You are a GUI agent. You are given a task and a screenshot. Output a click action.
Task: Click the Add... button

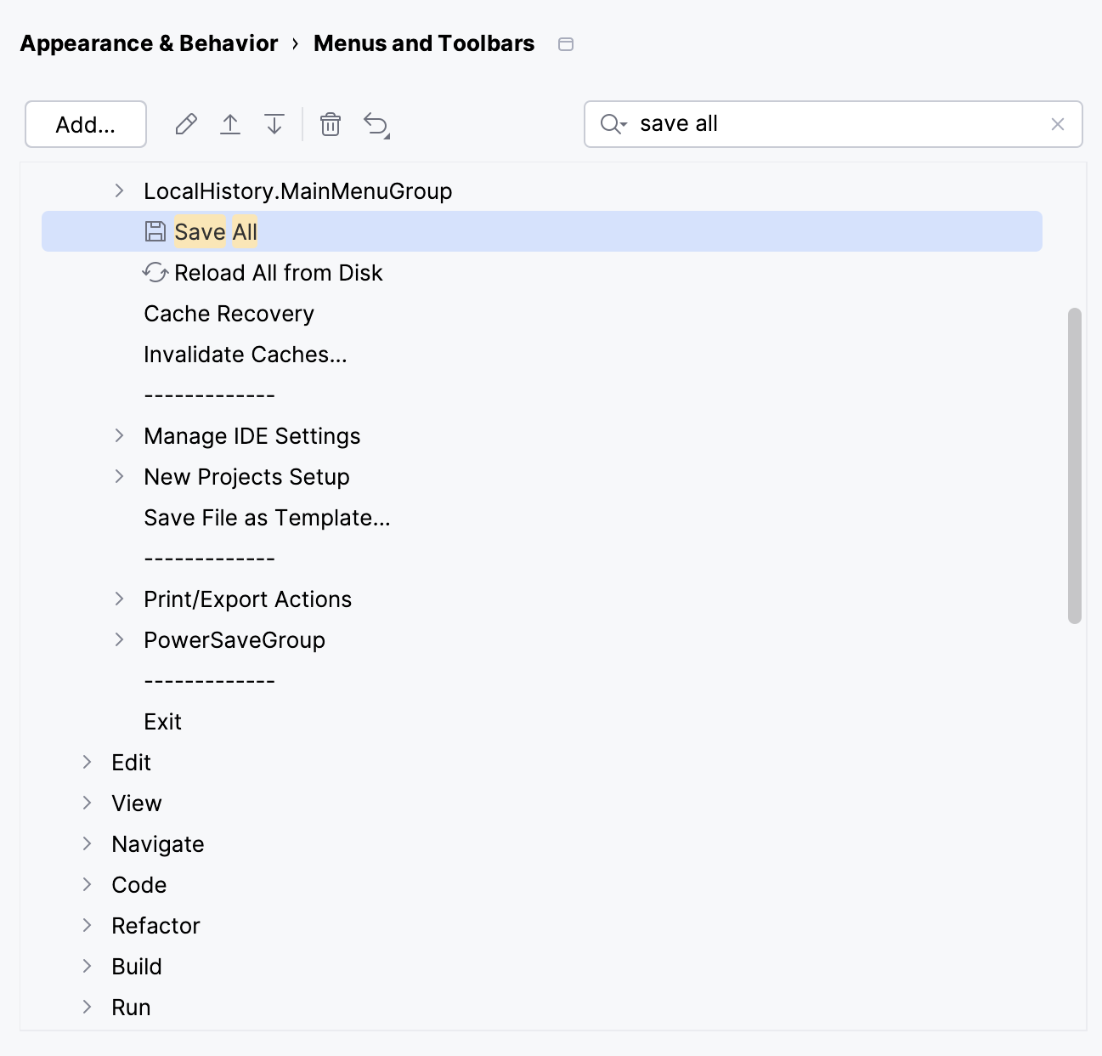[x=85, y=124]
